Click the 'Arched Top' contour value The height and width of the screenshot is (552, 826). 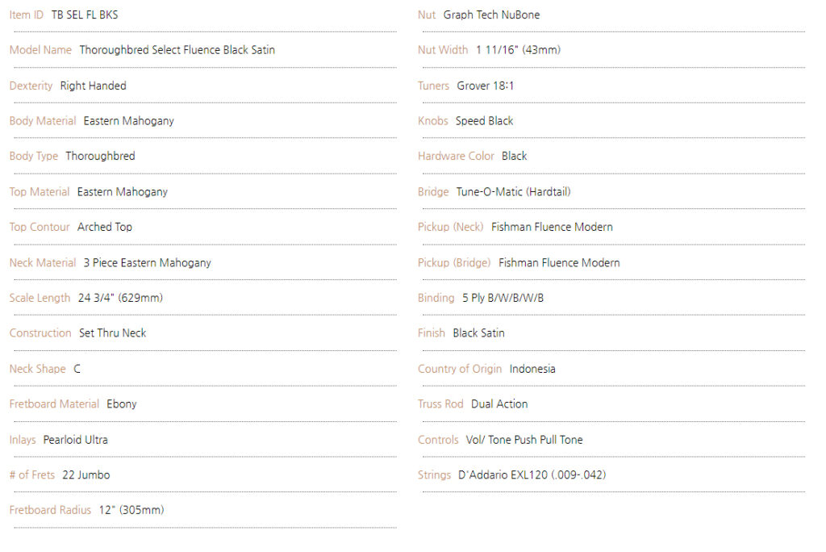(x=105, y=228)
